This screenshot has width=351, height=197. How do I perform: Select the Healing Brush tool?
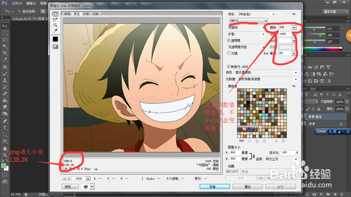coord(5,67)
